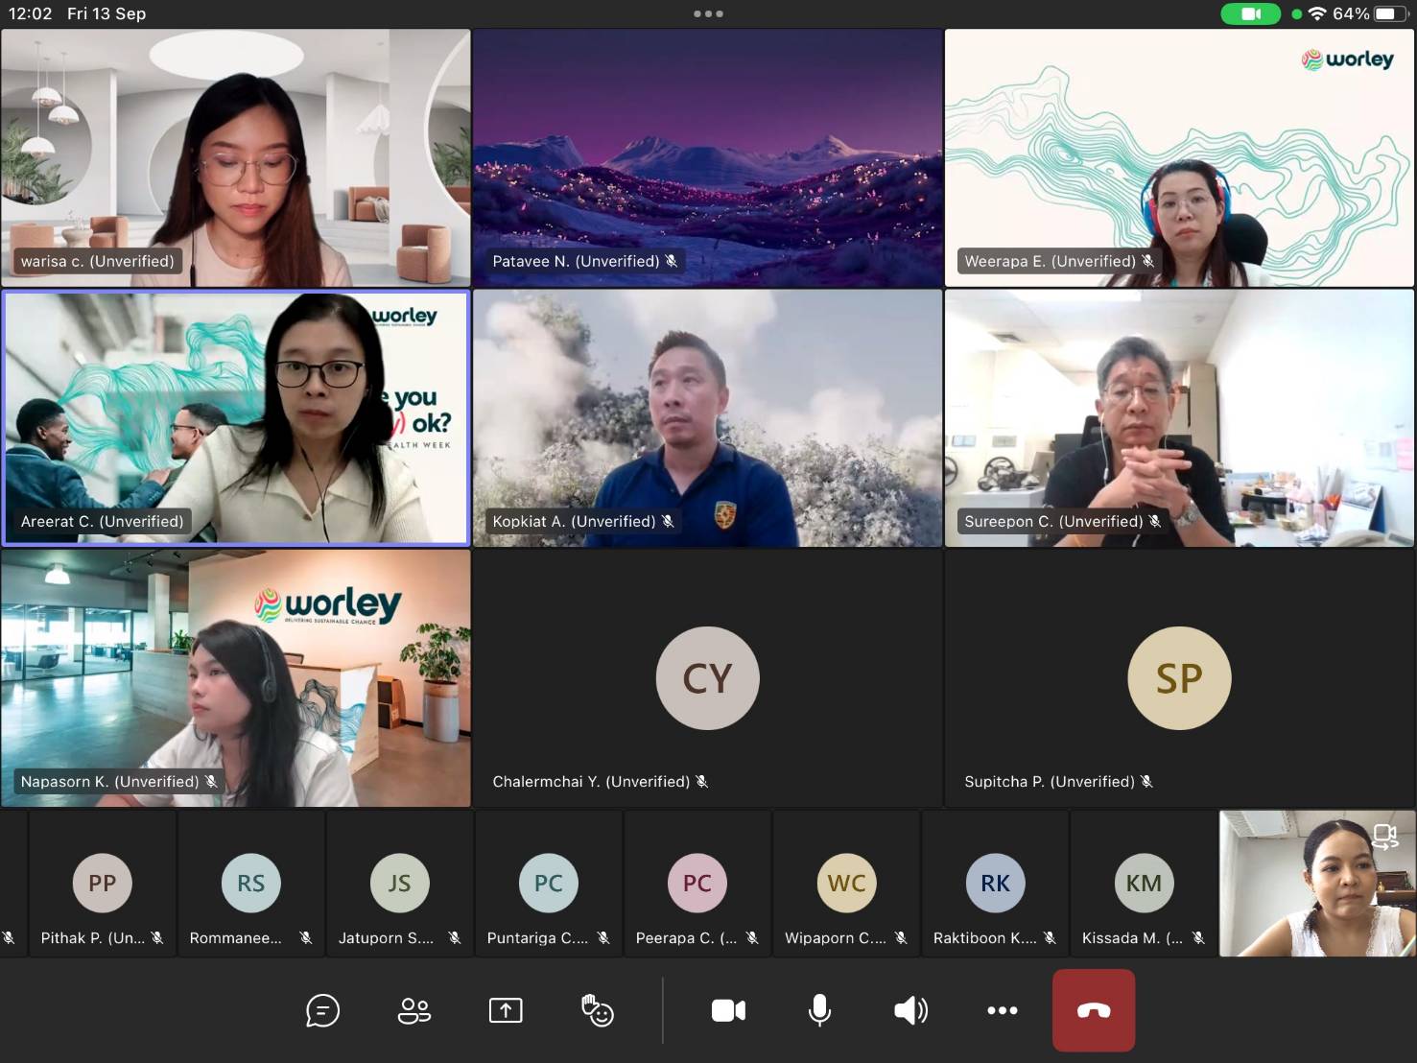This screenshot has height=1063, width=1417.
Task: Mute or unmute the microphone
Action: (819, 1010)
